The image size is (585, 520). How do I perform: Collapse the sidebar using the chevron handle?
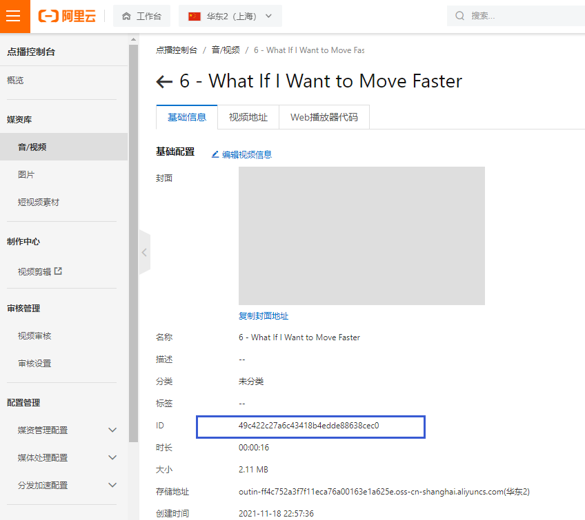tap(144, 252)
